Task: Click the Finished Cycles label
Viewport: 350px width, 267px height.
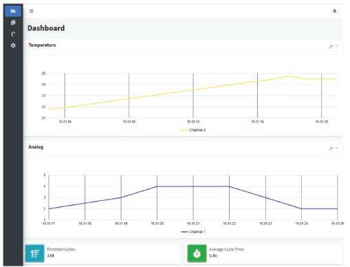Action: (61, 249)
